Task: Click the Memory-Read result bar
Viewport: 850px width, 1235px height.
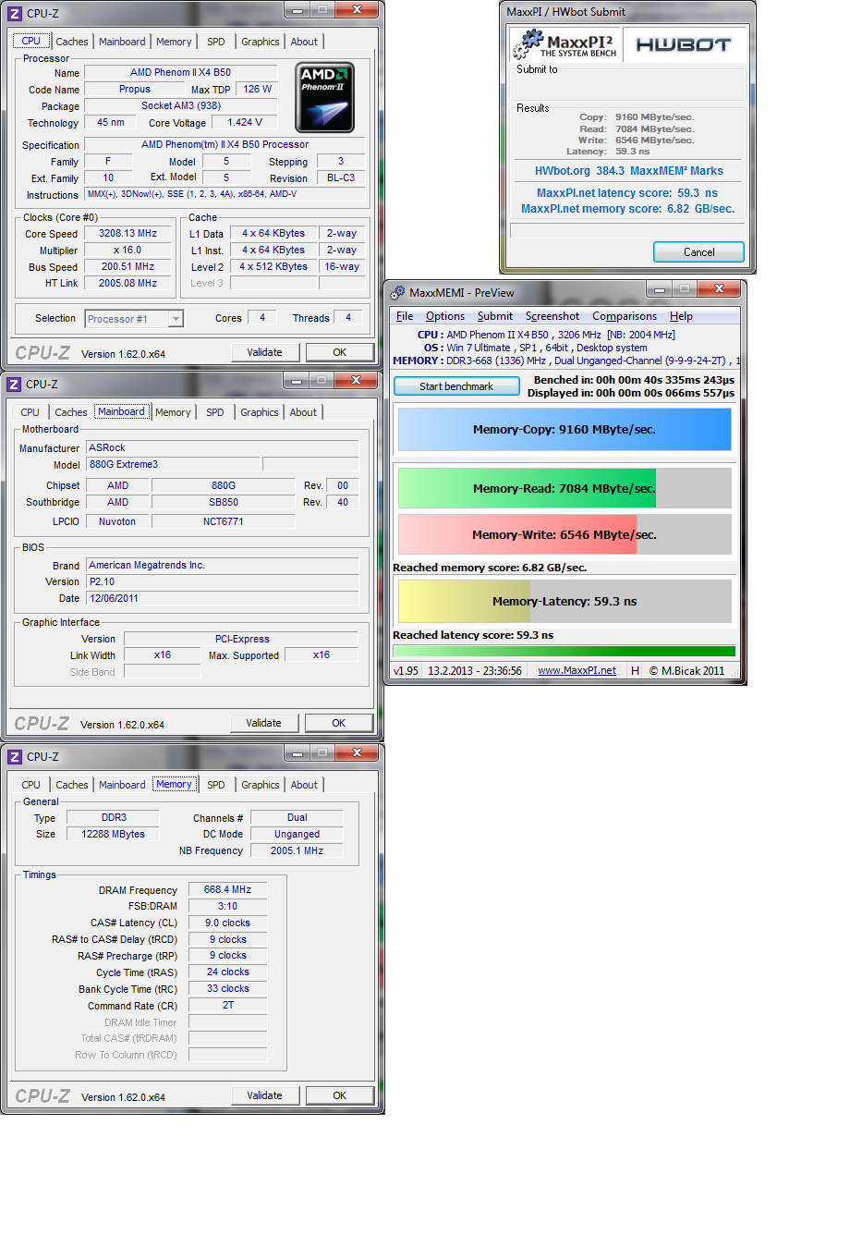Action: (565, 488)
